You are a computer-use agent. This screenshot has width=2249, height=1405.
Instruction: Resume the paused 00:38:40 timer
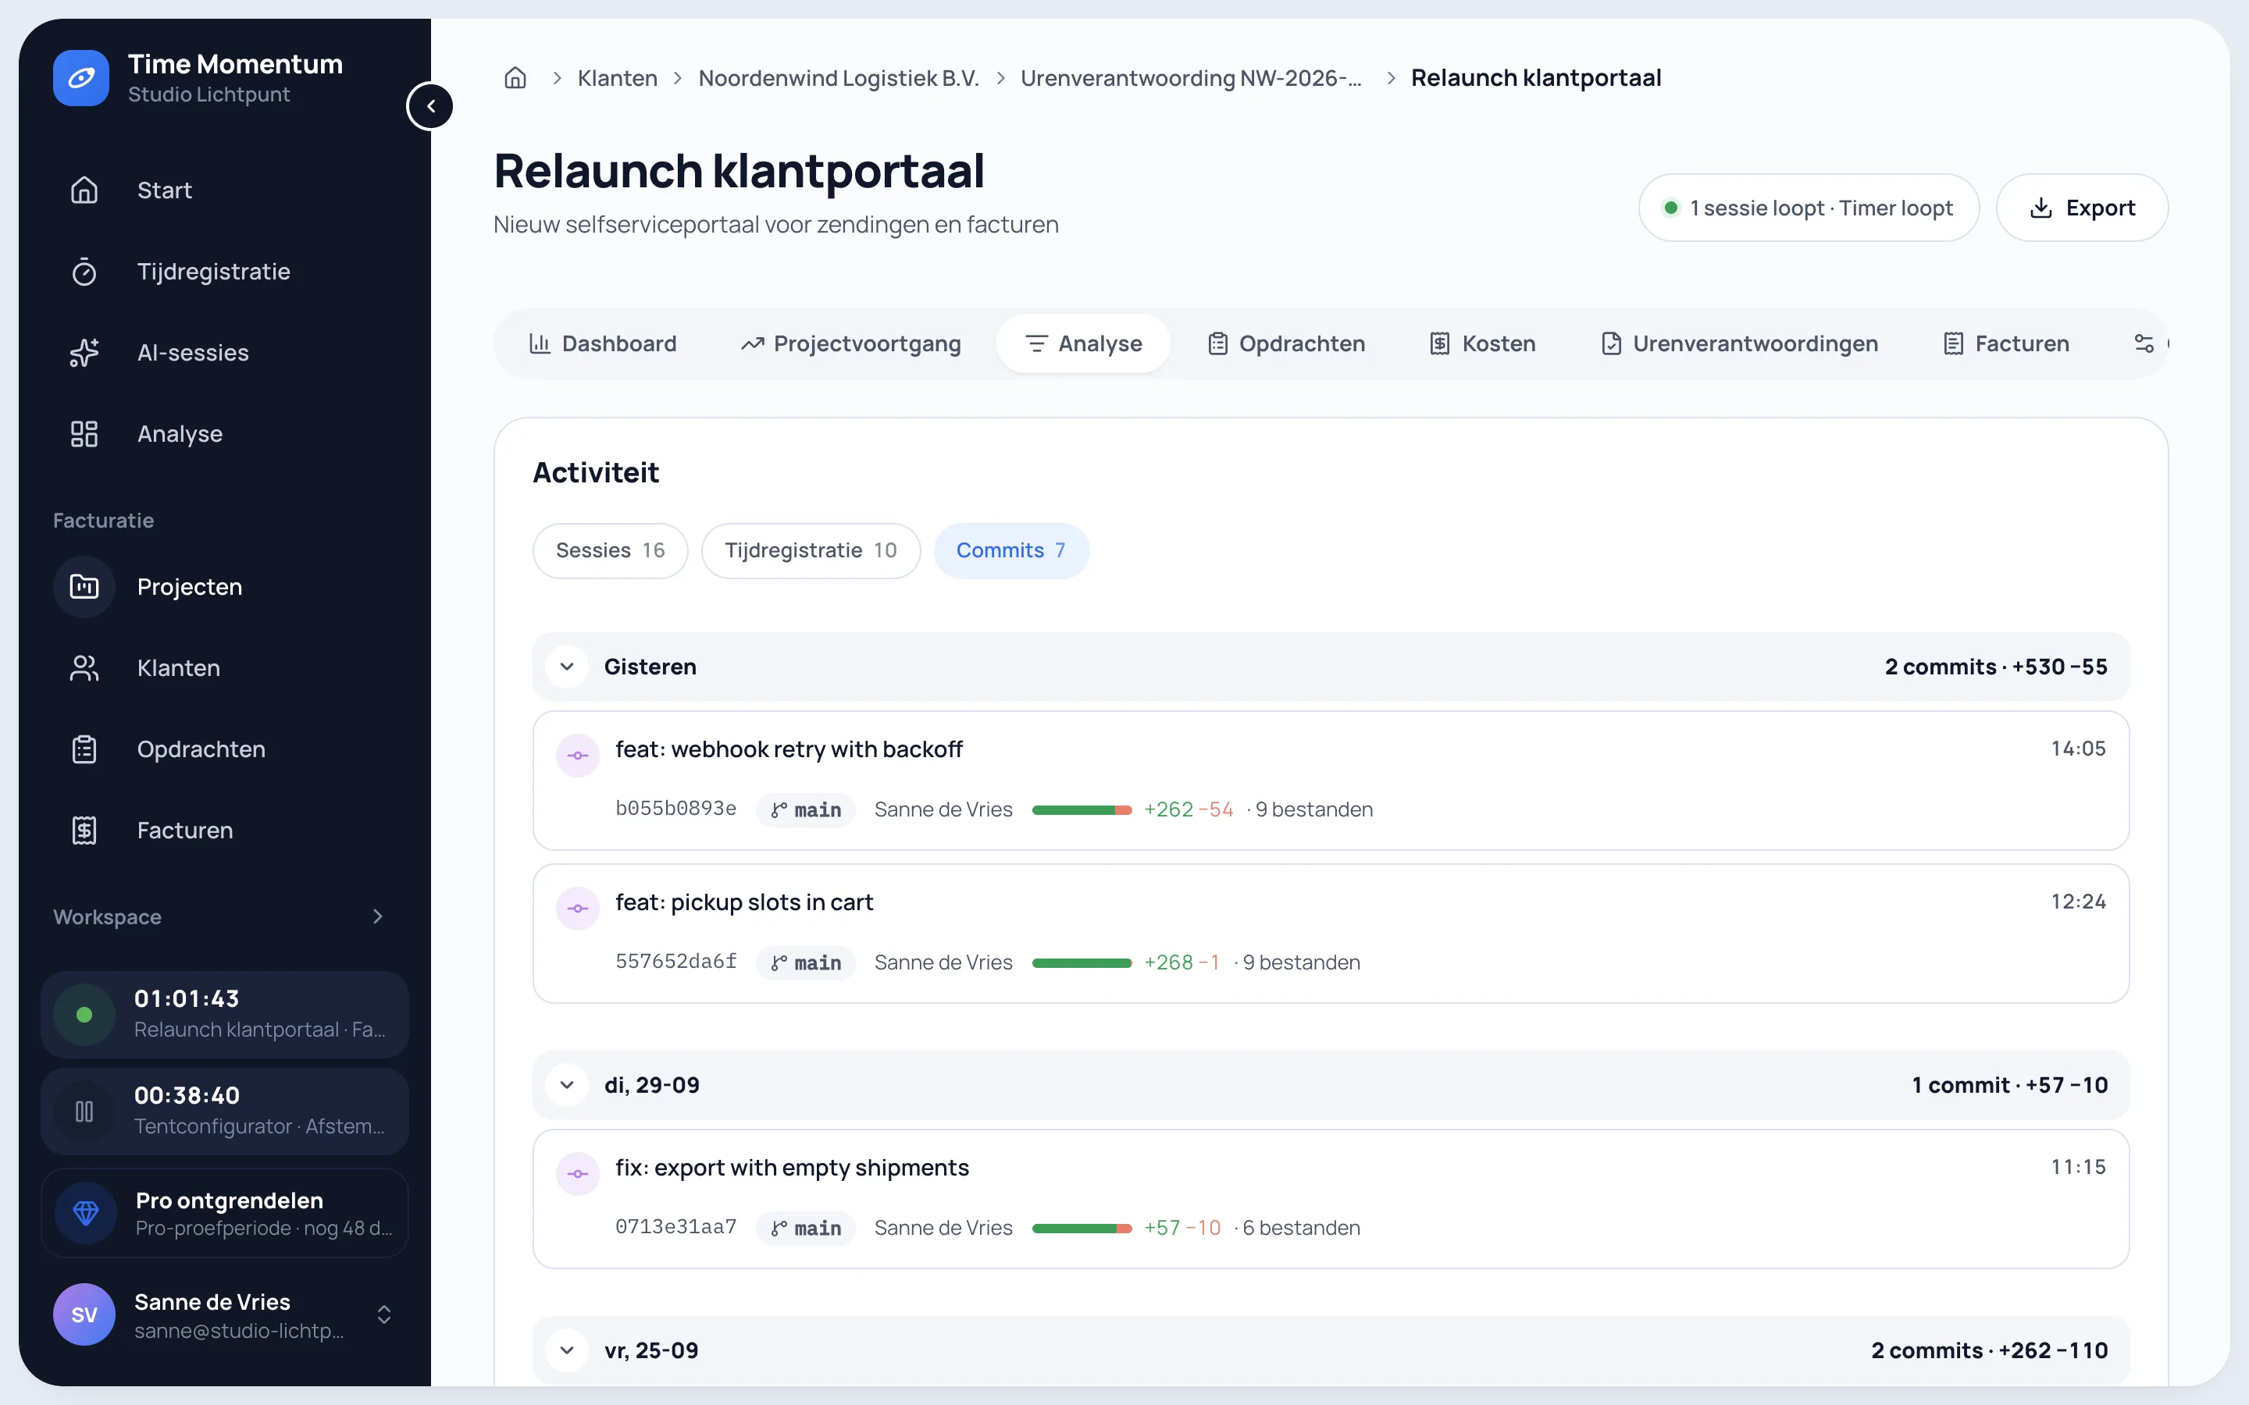click(84, 1112)
